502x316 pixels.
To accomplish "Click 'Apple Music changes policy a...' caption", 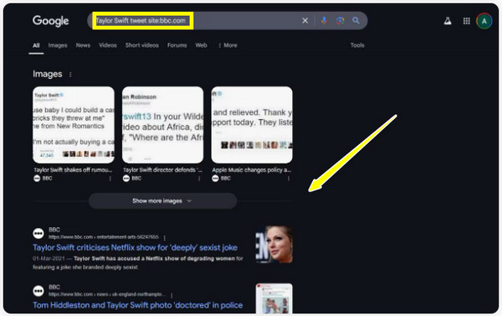I will point(251,170).
